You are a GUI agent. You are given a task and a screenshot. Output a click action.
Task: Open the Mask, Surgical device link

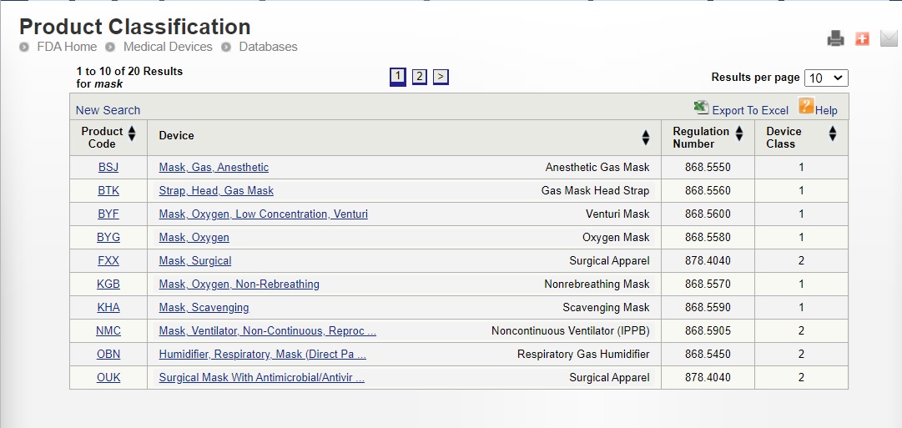point(195,261)
